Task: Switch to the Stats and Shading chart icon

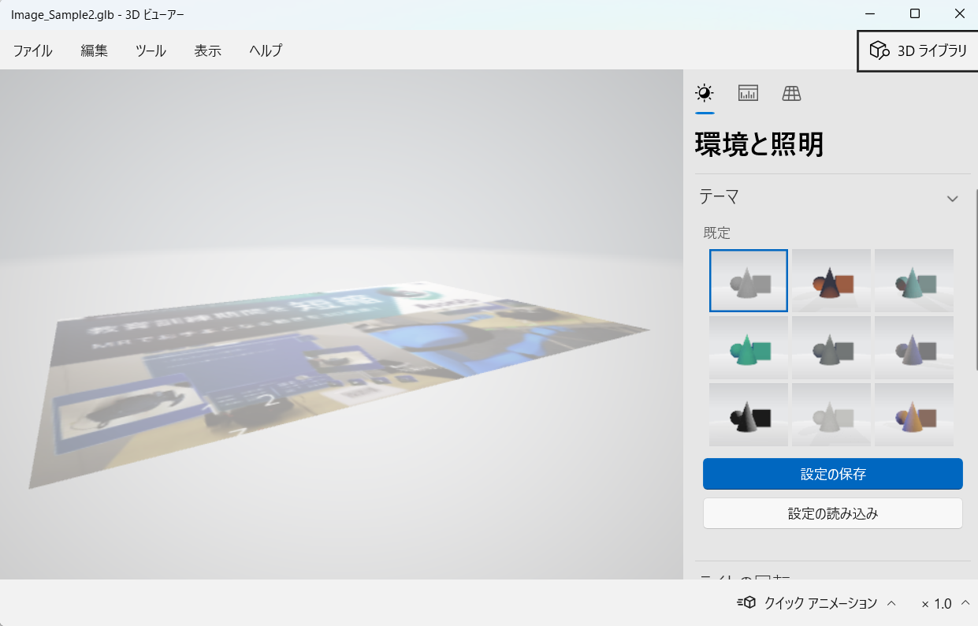Action: (x=748, y=93)
